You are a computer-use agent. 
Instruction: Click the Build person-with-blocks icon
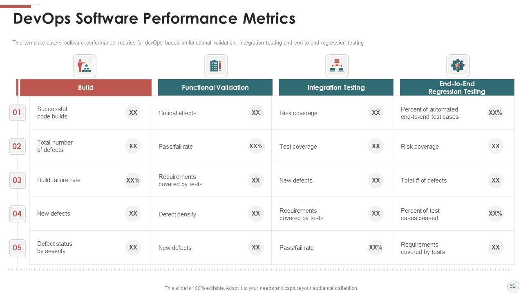[x=85, y=66]
